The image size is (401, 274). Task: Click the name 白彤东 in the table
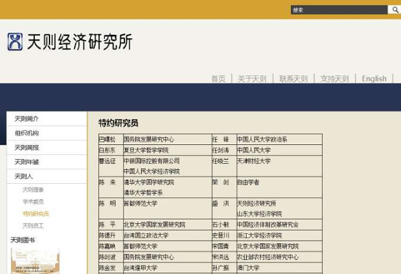[x=107, y=150]
